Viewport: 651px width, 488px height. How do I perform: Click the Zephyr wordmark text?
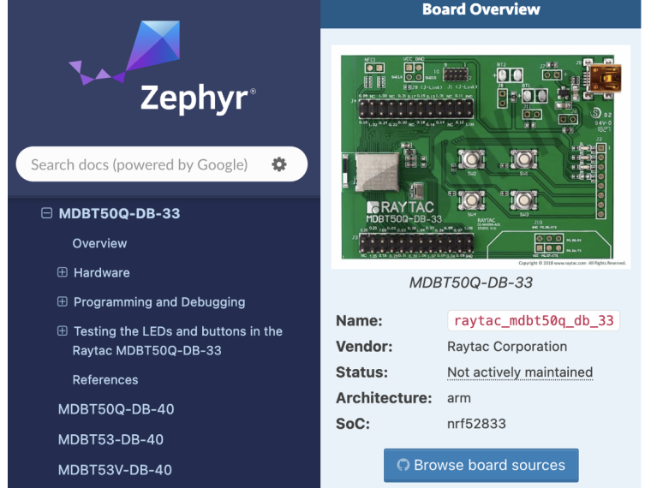197,98
